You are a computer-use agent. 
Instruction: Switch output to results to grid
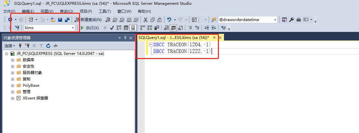(173, 28)
